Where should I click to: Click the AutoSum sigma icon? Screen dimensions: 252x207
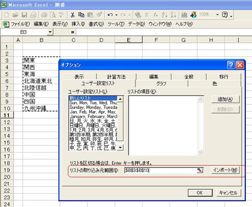(x=147, y=15)
